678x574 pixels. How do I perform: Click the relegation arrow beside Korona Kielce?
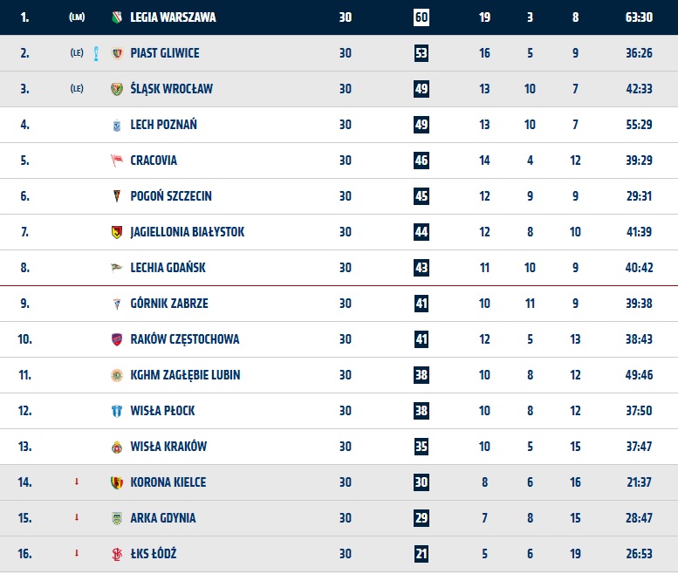(77, 482)
